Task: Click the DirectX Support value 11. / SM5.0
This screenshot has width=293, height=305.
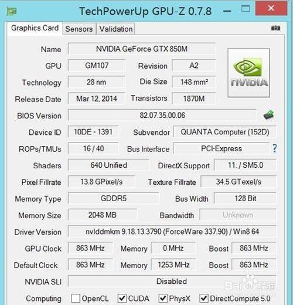Action: [x=246, y=165]
